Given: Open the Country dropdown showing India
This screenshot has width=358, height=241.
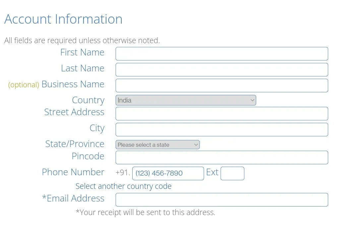Looking at the screenshot, I should pyautogui.click(x=186, y=100).
